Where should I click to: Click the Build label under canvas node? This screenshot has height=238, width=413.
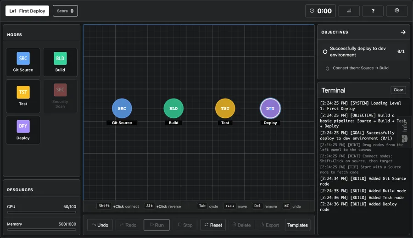[173, 123]
